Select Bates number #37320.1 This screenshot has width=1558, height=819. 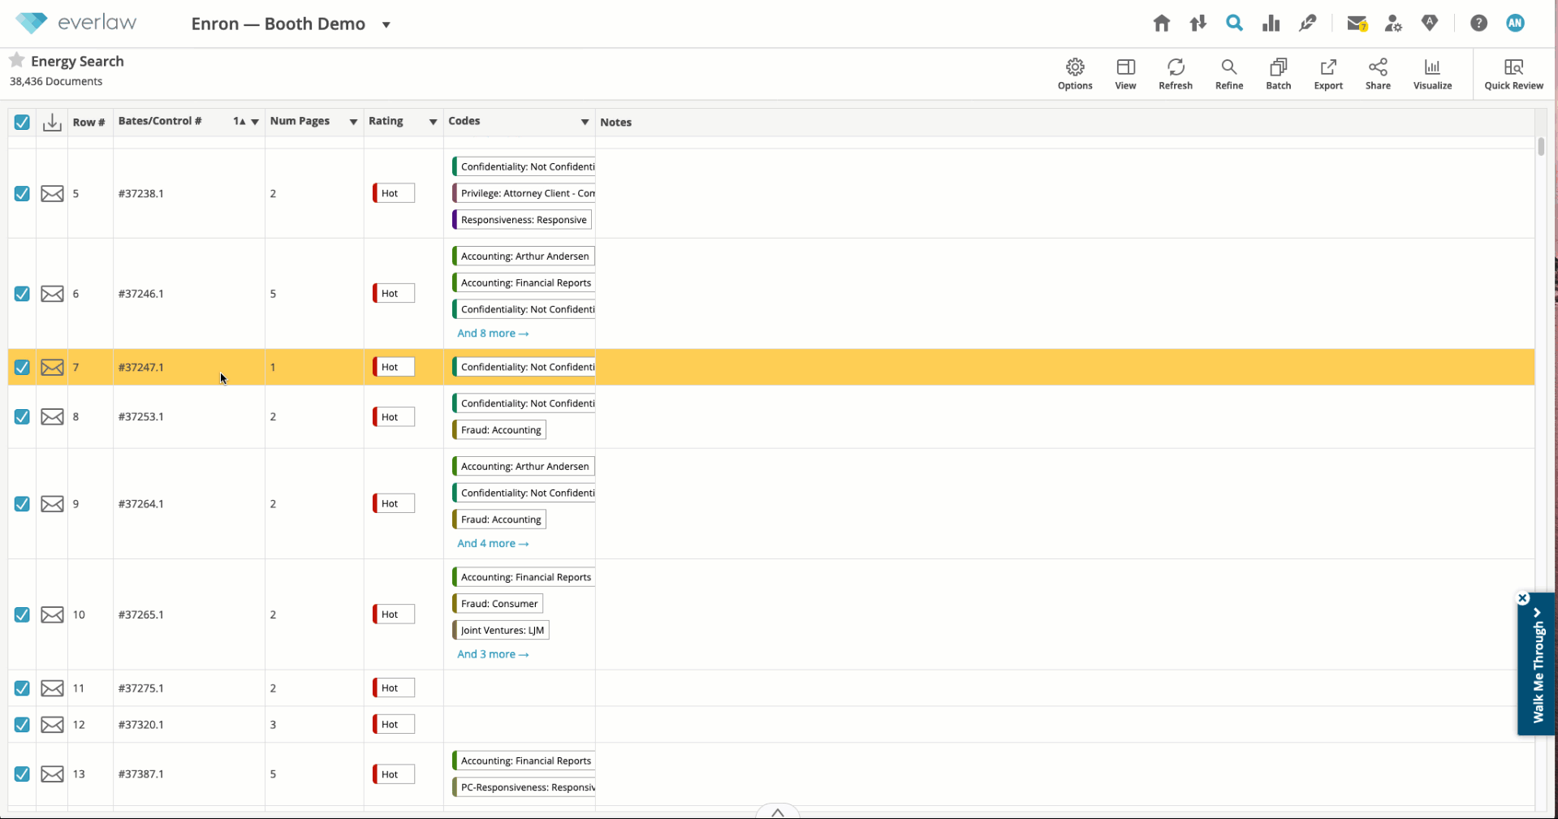(141, 724)
